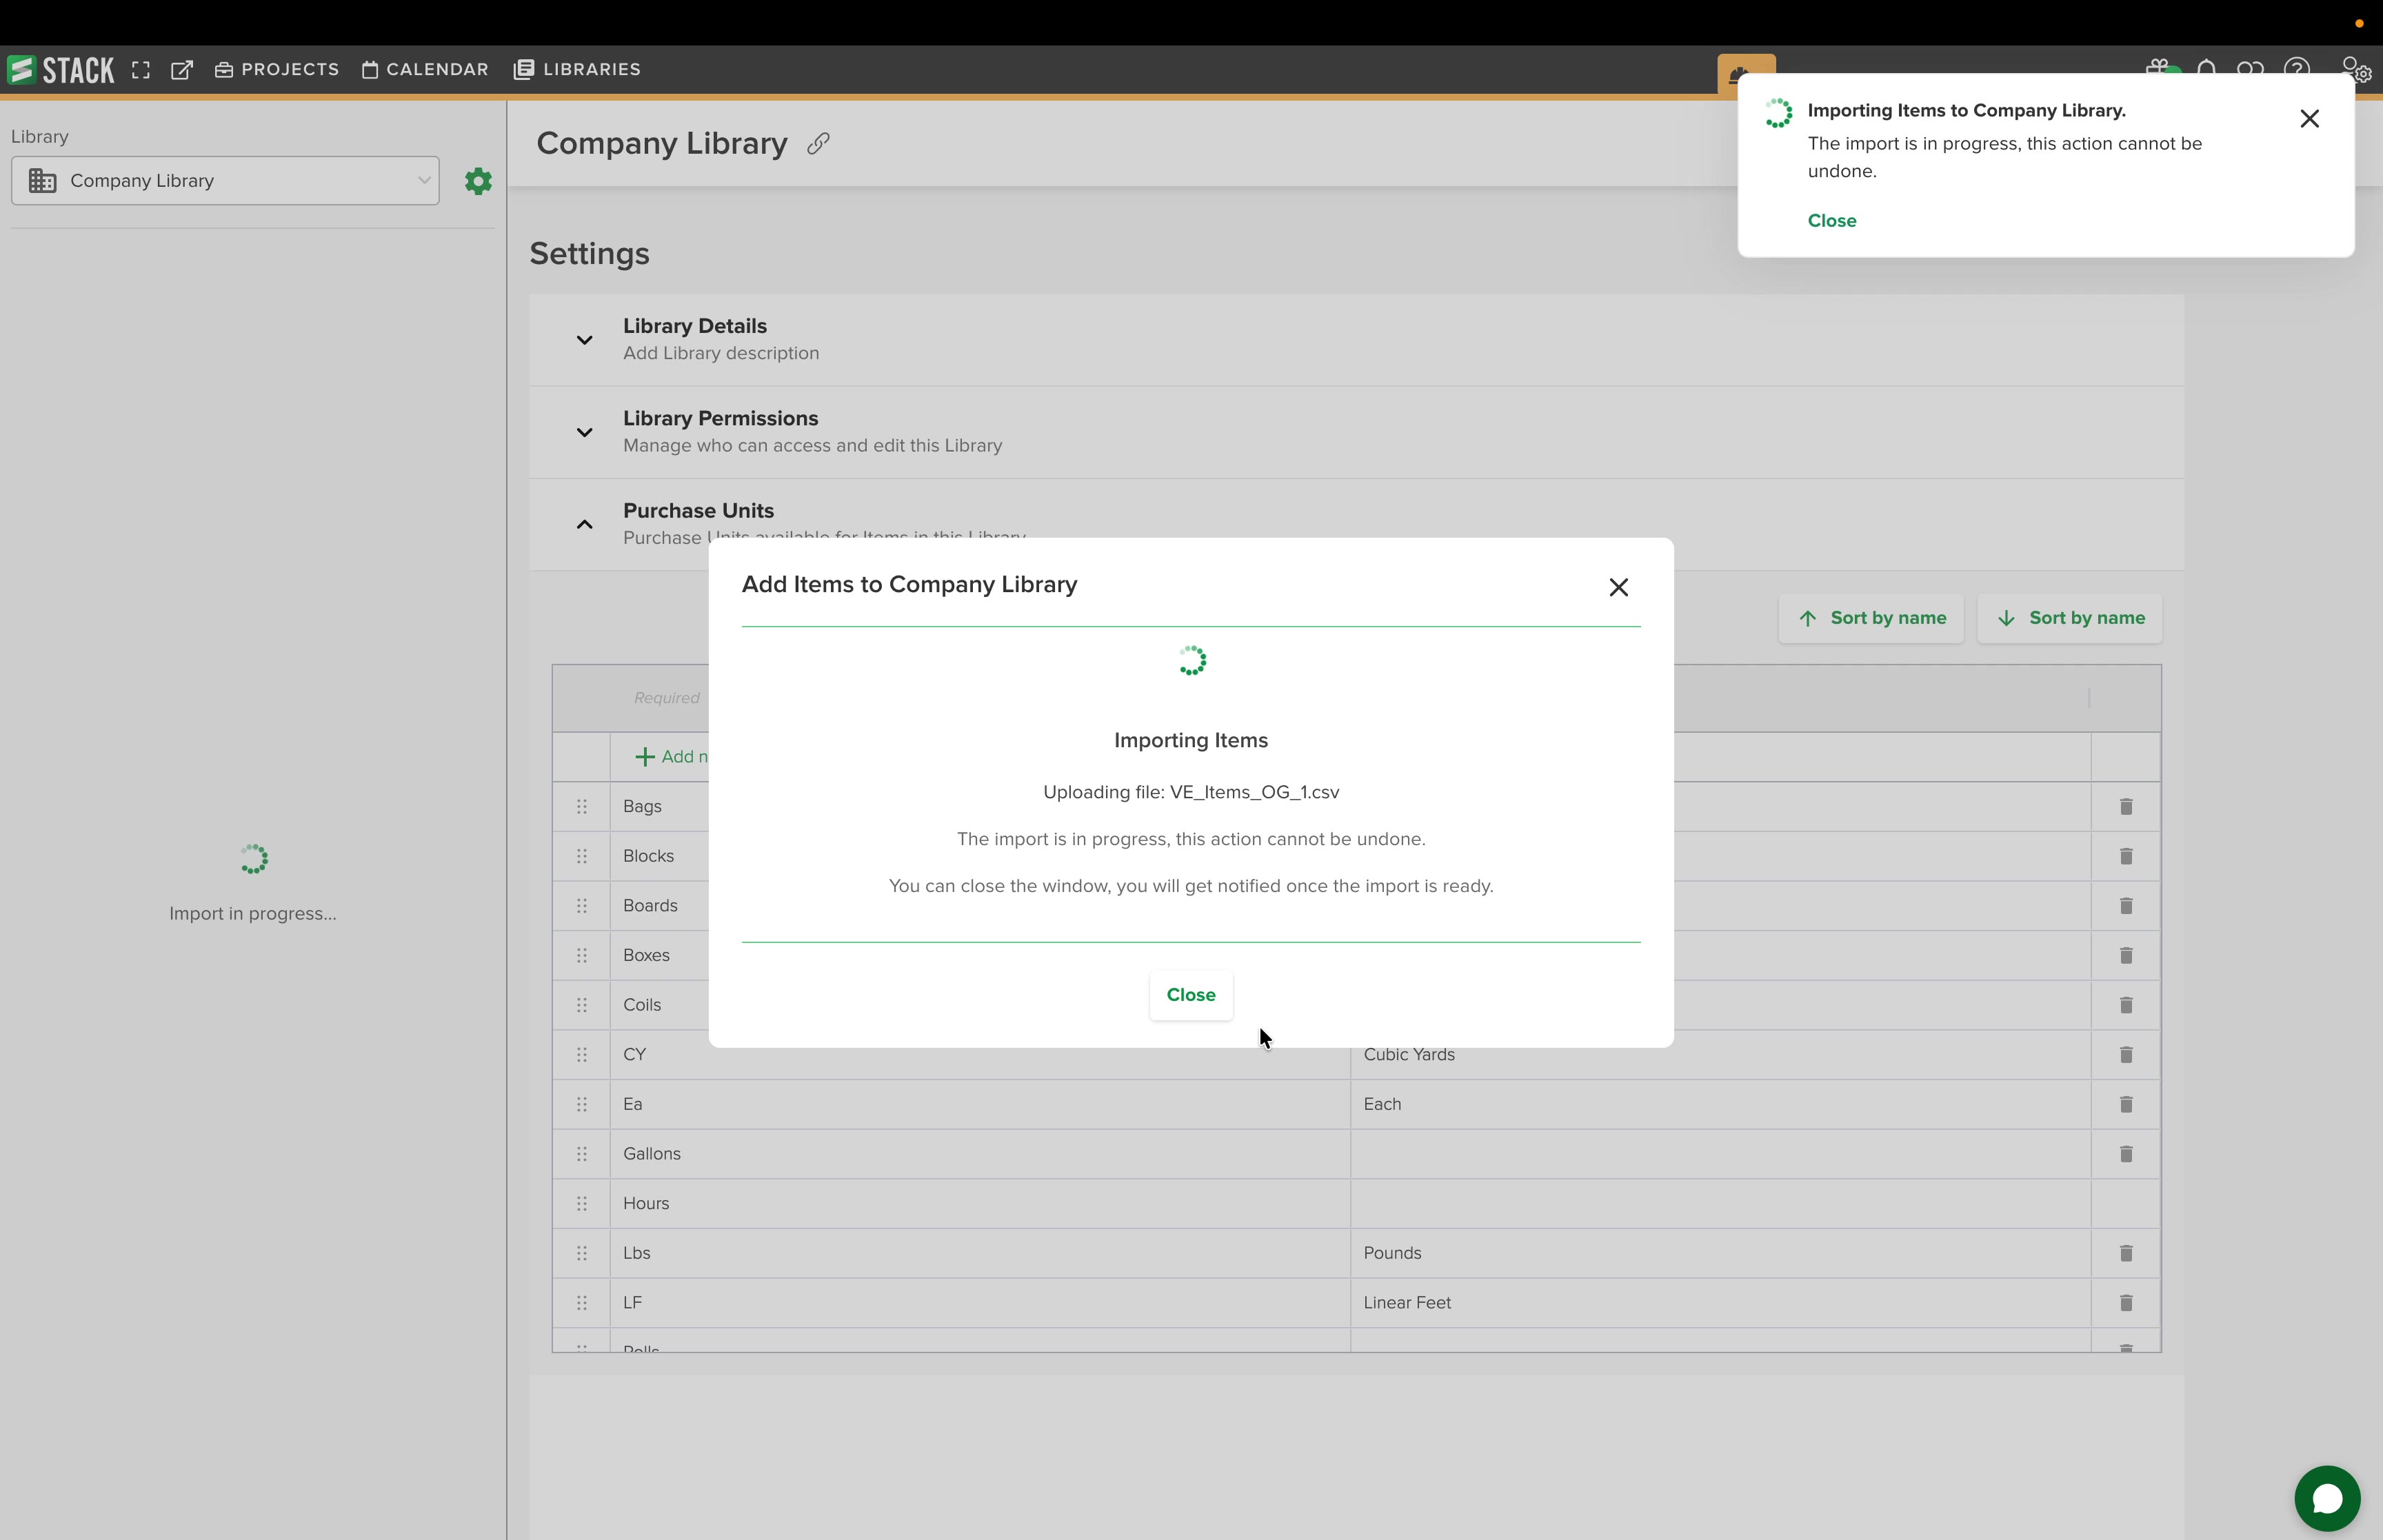The height and width of the screenshot is (1540, 2383).
Task: Select the Lbs name cell
Action: coord(980,1253)
